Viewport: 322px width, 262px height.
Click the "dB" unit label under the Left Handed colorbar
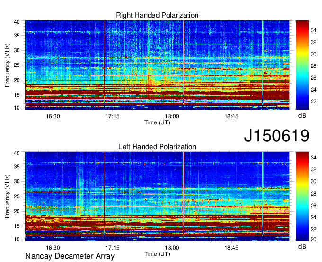pos(302,247)
